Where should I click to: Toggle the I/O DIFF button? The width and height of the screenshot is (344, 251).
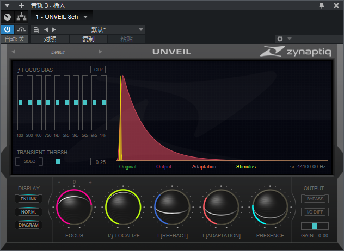pyautogui.click(x=315, y=212)
